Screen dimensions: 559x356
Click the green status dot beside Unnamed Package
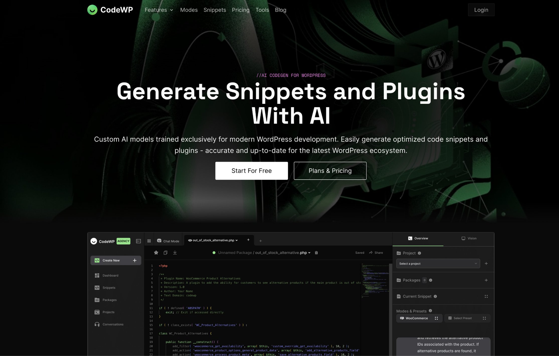tap(214, 253)
